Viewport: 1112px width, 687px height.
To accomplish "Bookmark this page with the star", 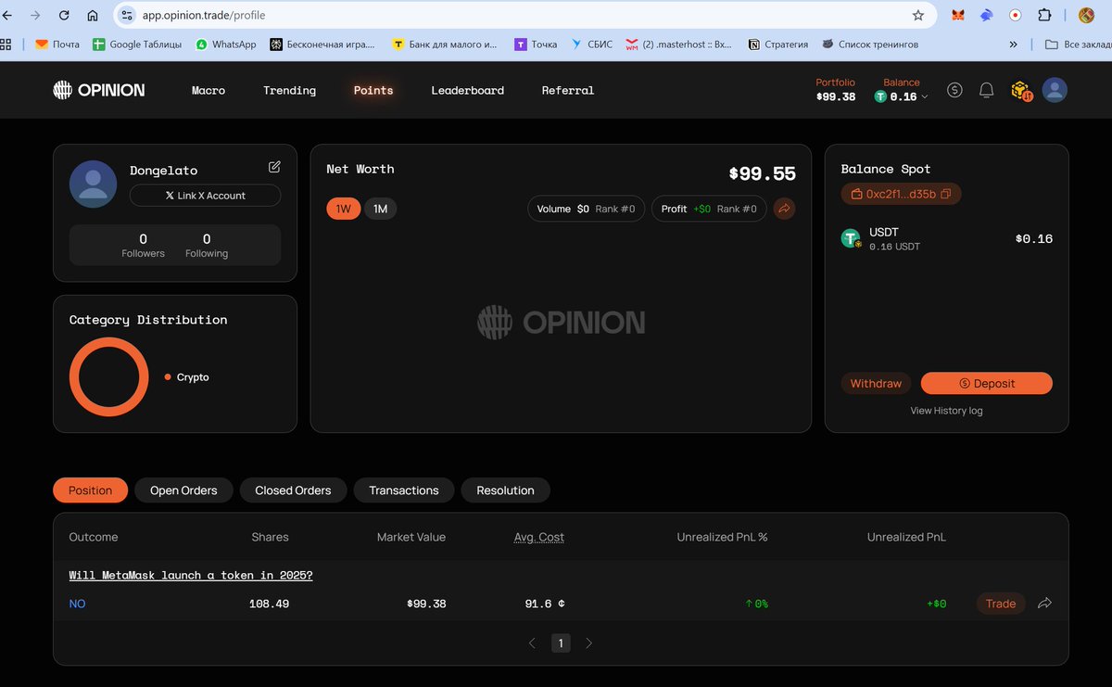I will pyautogui.click(x=918, y=16).
